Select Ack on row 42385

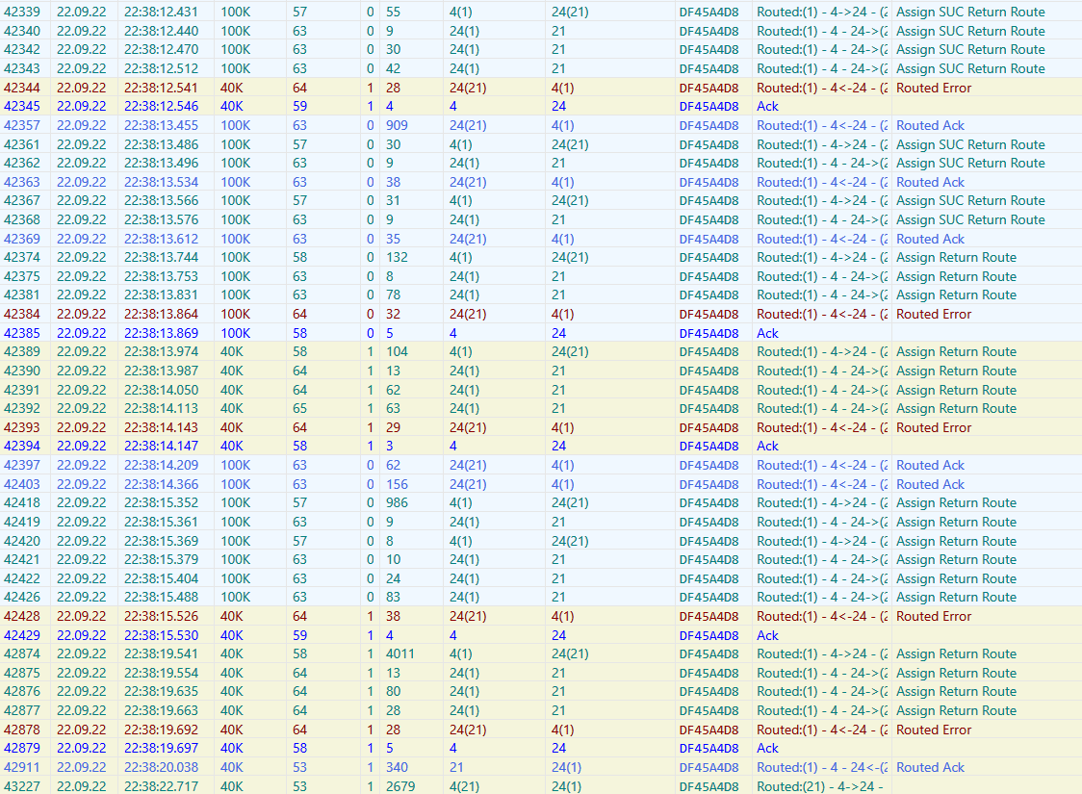[767, 333]
